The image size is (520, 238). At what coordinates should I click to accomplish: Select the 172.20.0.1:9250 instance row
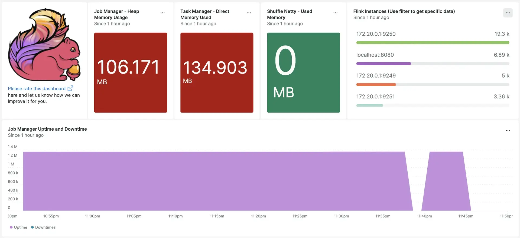376,34
